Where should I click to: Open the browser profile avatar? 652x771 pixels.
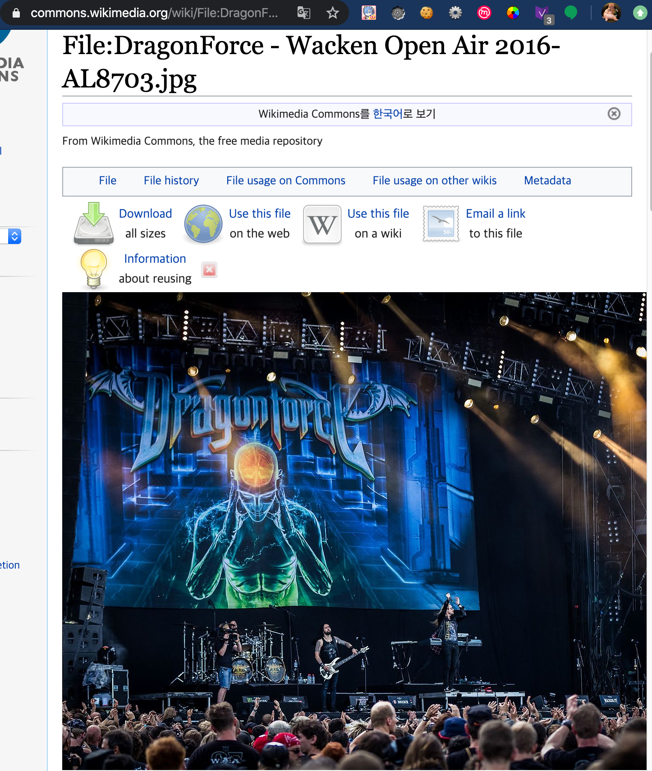pyautogui.click(x=611, y=13)
